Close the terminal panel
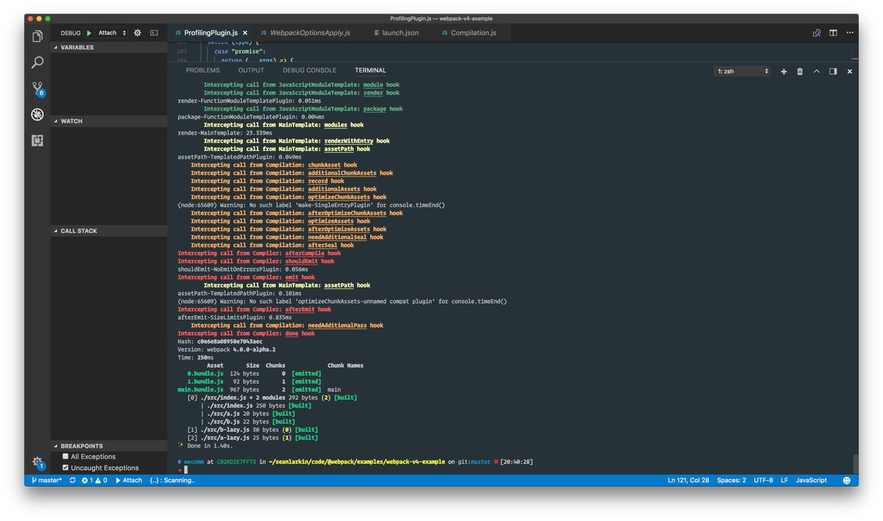 (x=850, y=71)
